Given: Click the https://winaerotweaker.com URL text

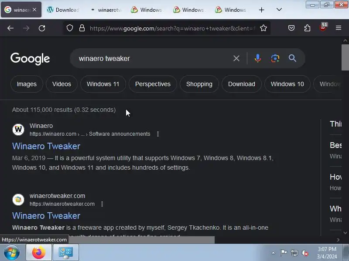Looking at the screenshot, I should click(x=62, y=204).
